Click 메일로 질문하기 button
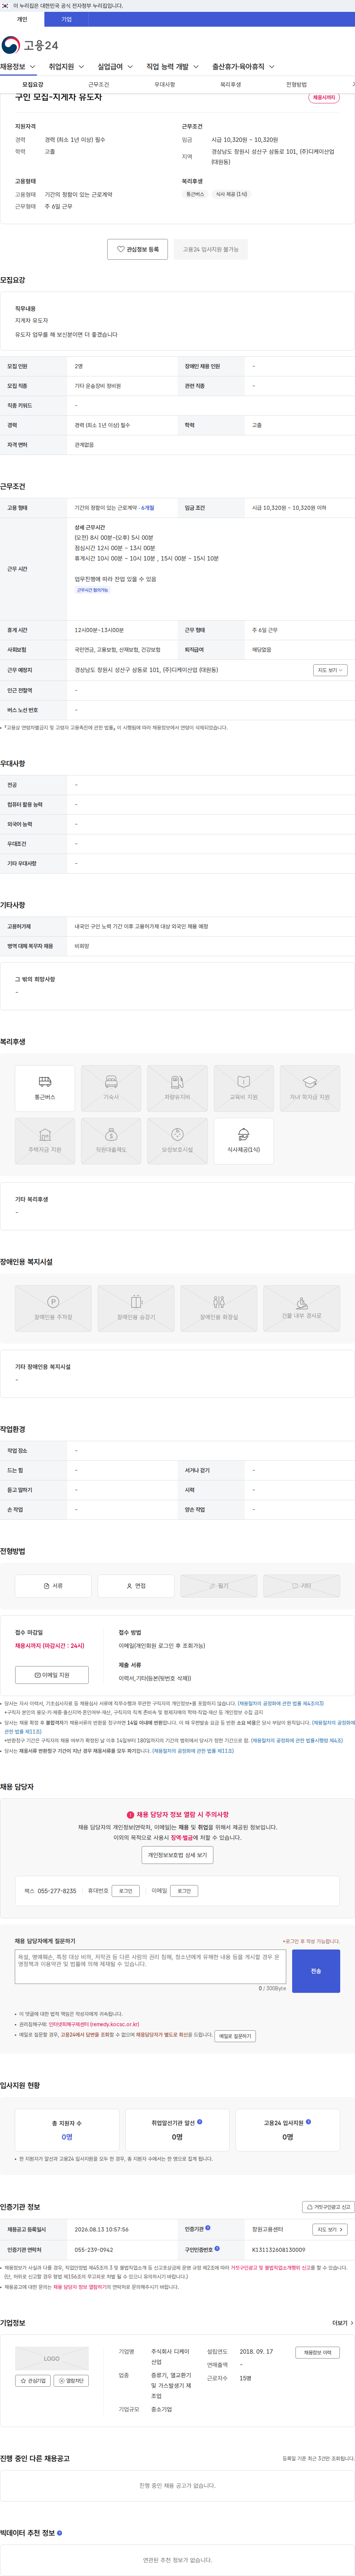Viewport: 355px width, 2576px height. click(x=234, y=2036)
